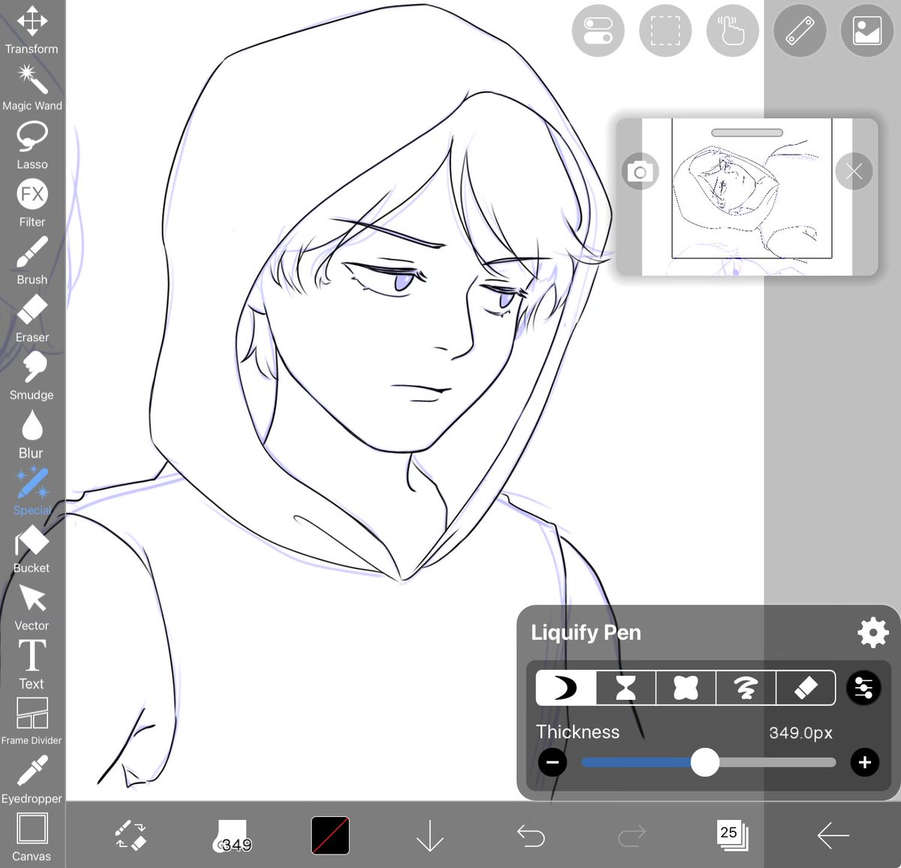Decrease thickness with the minus button
Screen dimensions: 901x868
coord(553,763)
